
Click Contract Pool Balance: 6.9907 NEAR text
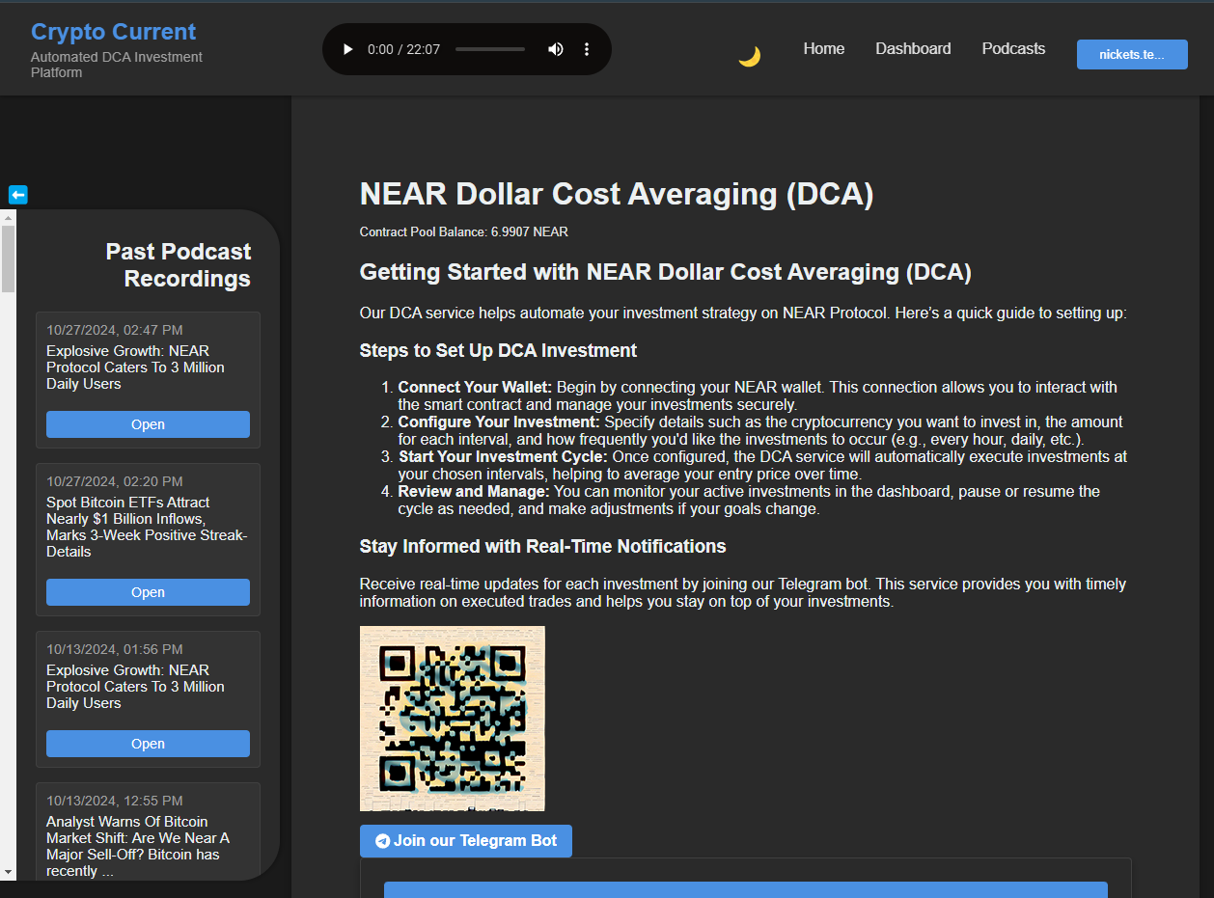(464, 231)
